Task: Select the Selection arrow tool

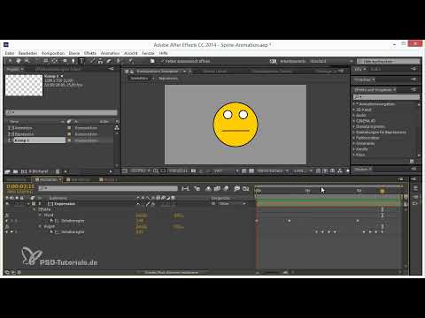Action: point(10,61)
